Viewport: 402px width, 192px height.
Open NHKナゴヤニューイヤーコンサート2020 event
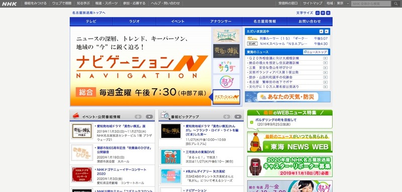tap(122, 171)
